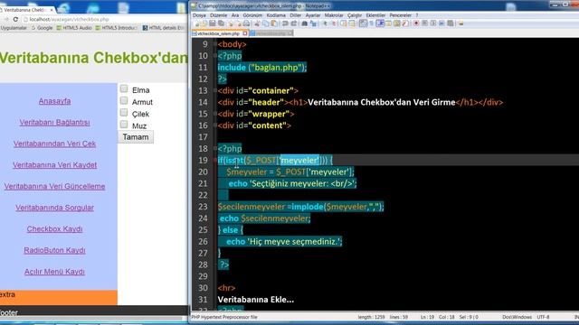The width and height of the screenshot is (579, 325).
Task: Close the Veritabanına Chekbox browser tab
Action: 51,10
